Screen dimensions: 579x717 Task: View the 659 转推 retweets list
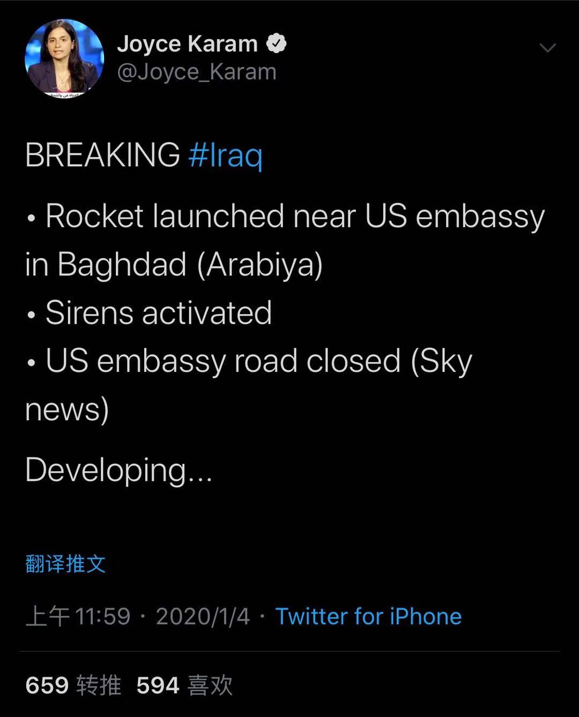pyautogui.click(x=73, y=685)
